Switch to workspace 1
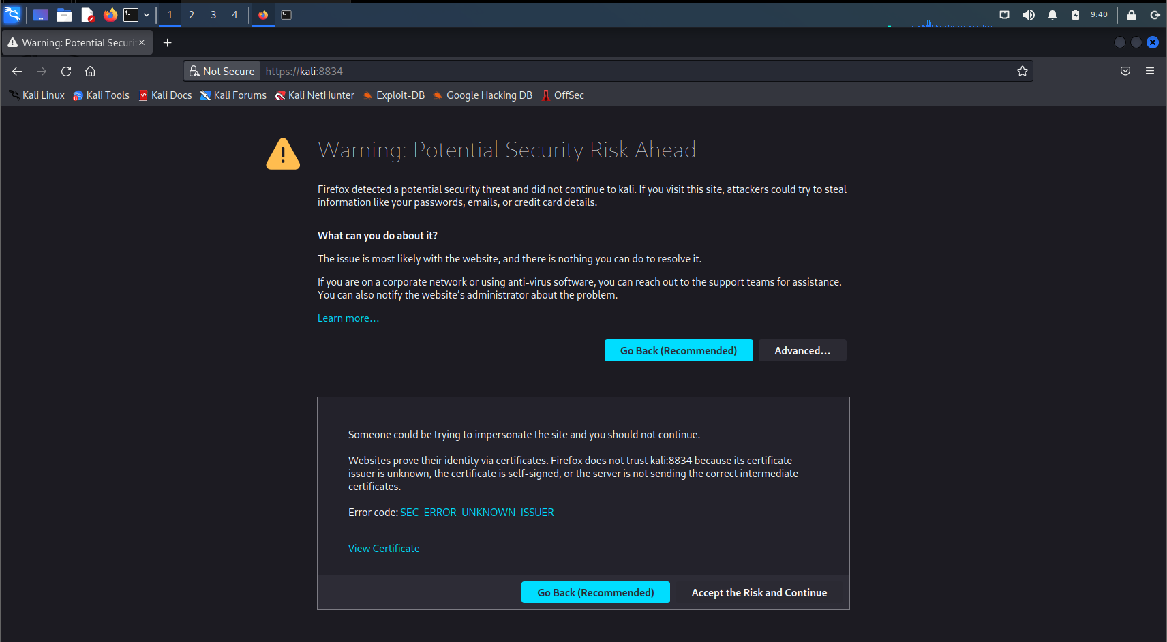The image size is (1167, 642). 170,14
